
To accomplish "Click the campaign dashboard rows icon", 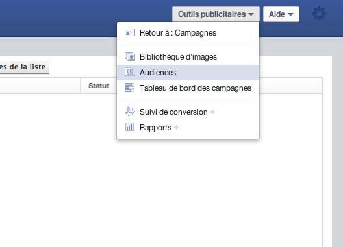I will [129, 88].
